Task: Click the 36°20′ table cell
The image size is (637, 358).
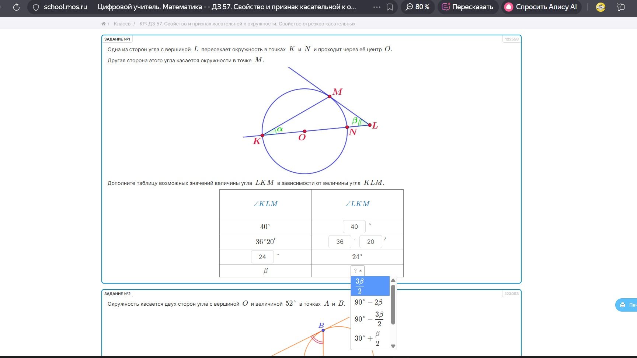Action: (x=265, y=242)
